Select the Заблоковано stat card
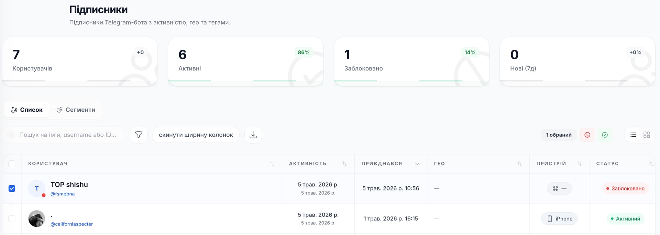This screenshot has width=660, height=235. click(411, 62)
